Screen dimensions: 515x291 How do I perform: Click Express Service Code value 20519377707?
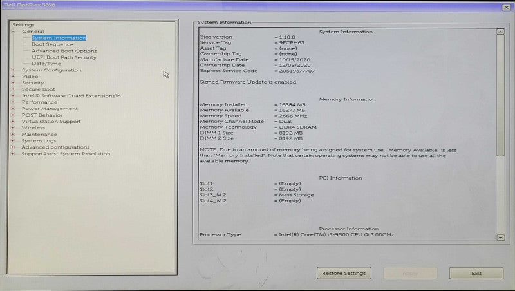pyautogui.click(x=297, y=71)
